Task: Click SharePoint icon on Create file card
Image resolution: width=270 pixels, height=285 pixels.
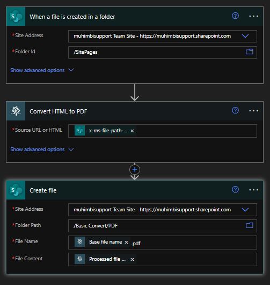Action: (16, 190)
